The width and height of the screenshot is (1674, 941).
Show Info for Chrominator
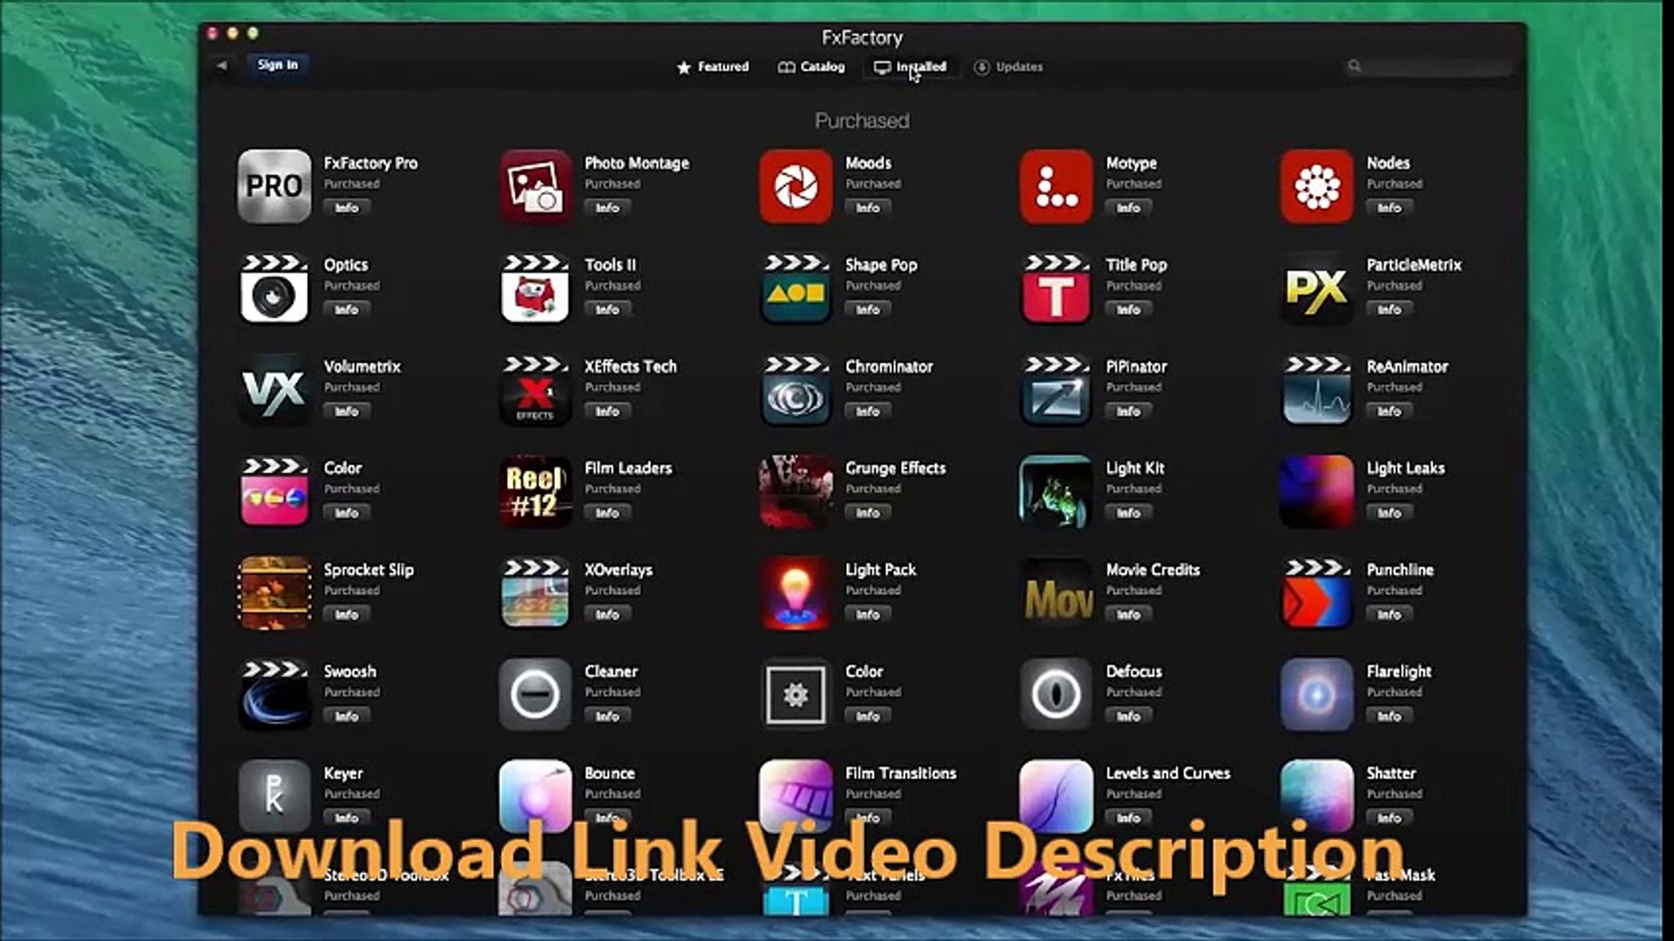point(868,412)
